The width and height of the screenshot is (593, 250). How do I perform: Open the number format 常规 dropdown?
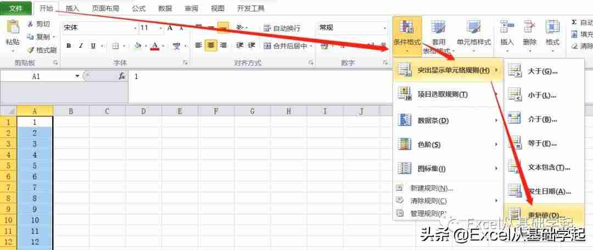(x=385, y=28)
